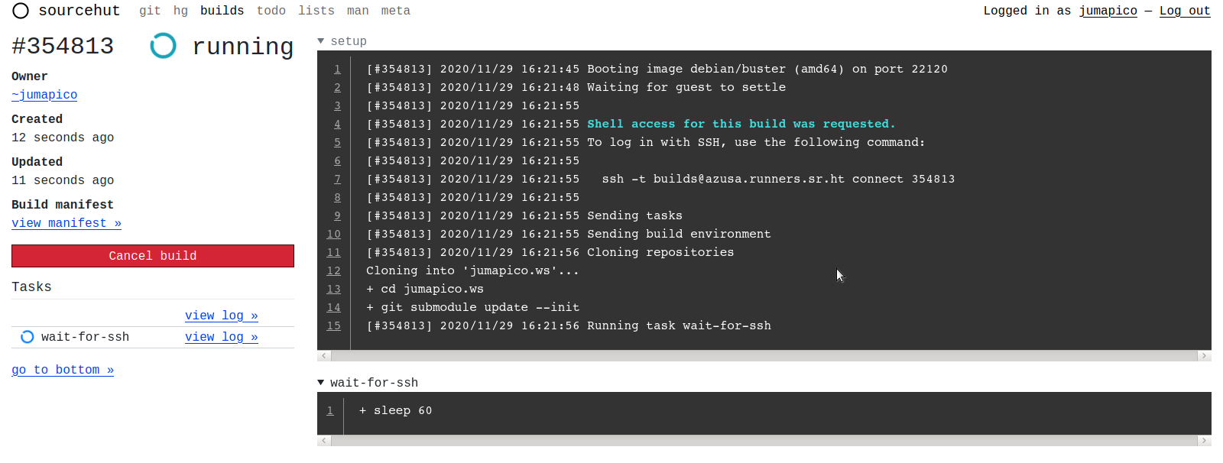Go to the todo service tab
Image resolution: width=1223 pixels, height=463 pixels.
[x=271, y=11]
